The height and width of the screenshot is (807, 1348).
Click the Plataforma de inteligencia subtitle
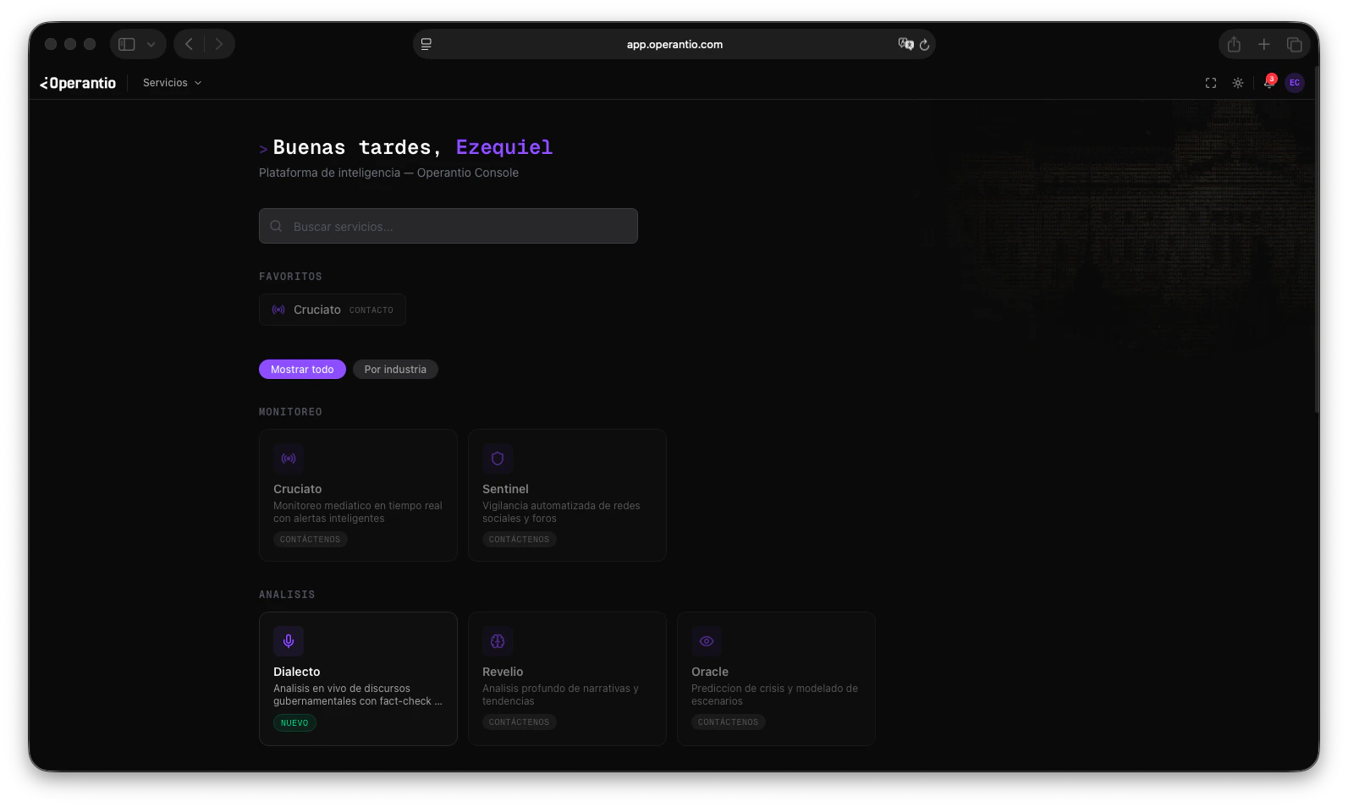point(388,173)
